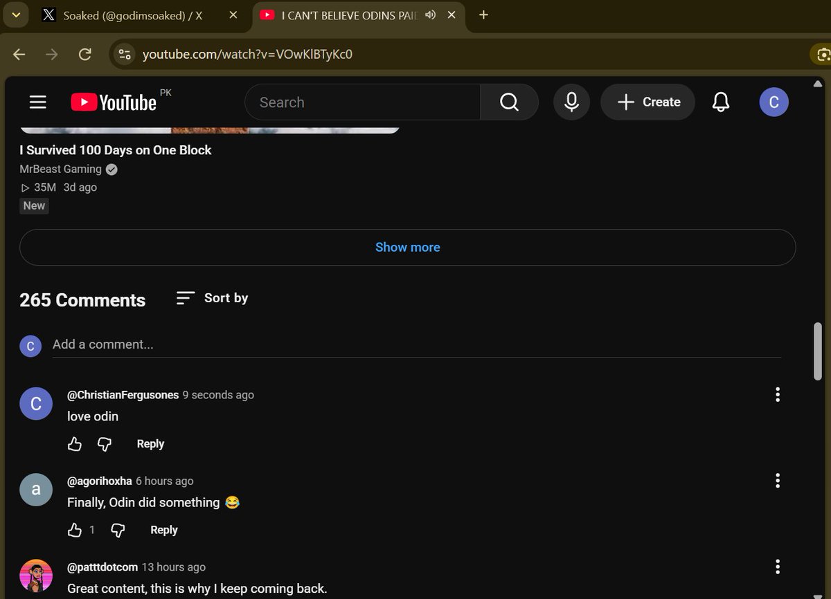Screen dimensions: 831x599
Task: Open the YouTube hamburger guide menu
Action: 38,102
